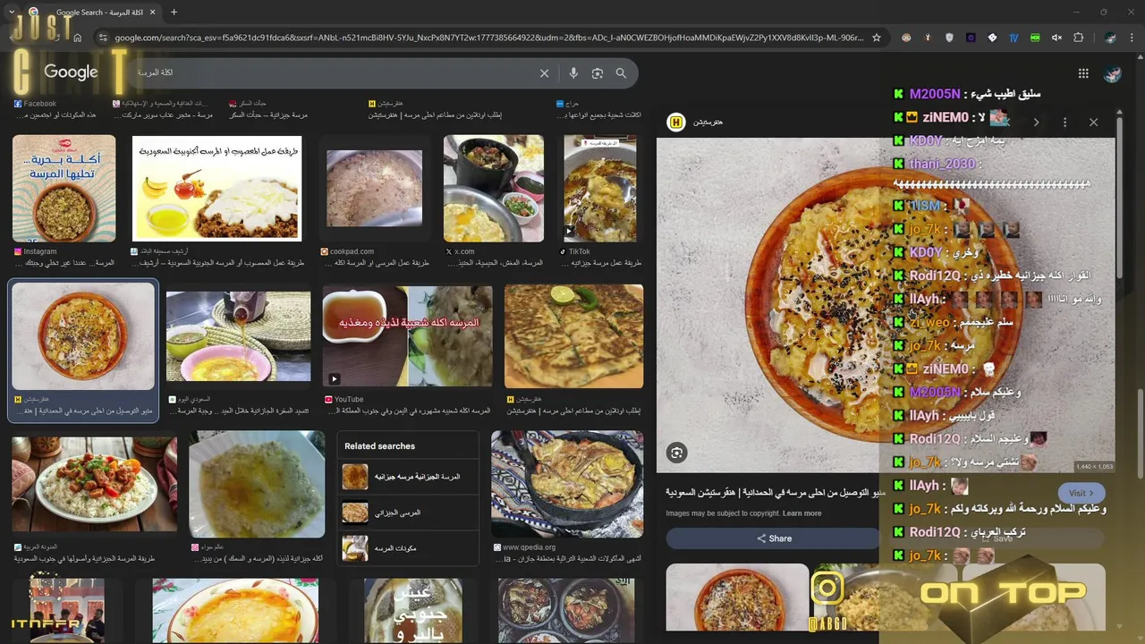The image size is (1145, 644).
Task: Go to next image in preview panel
Action: coord(1037,122)
